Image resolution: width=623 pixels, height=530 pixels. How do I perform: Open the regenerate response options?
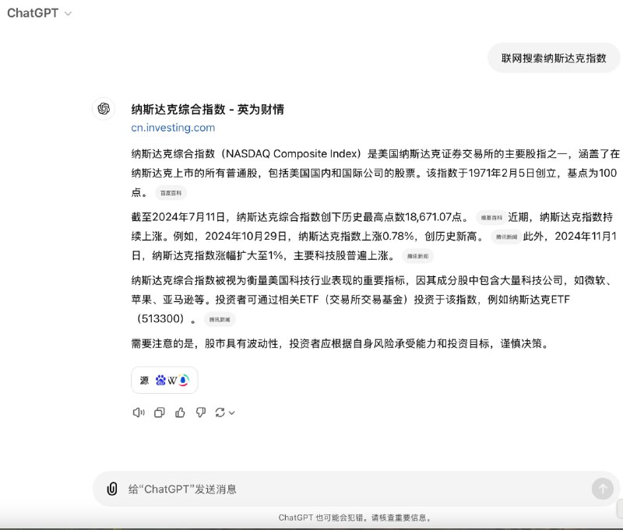[225, 412]
